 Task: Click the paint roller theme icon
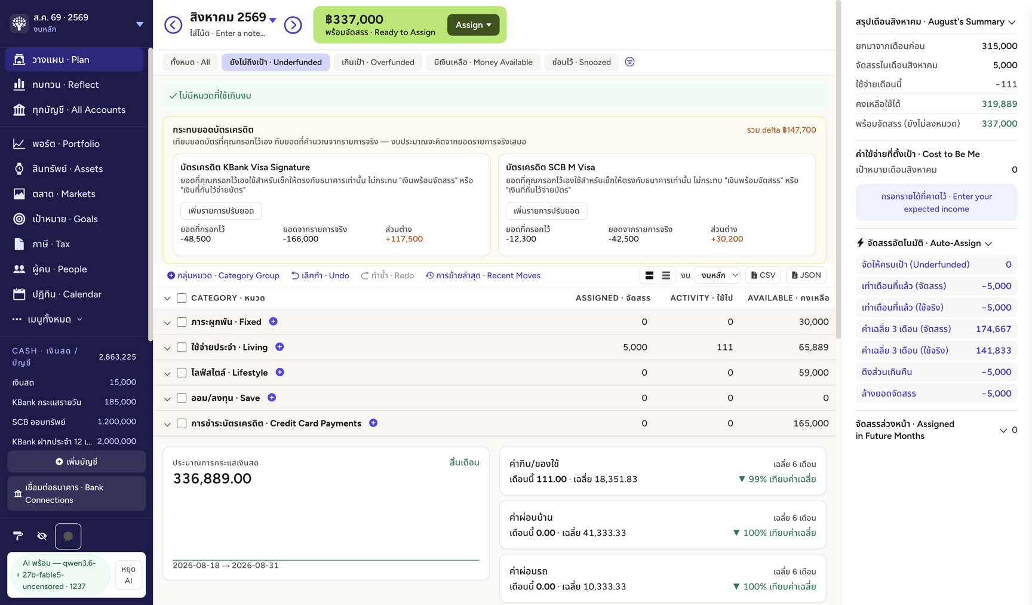[18, 536]
